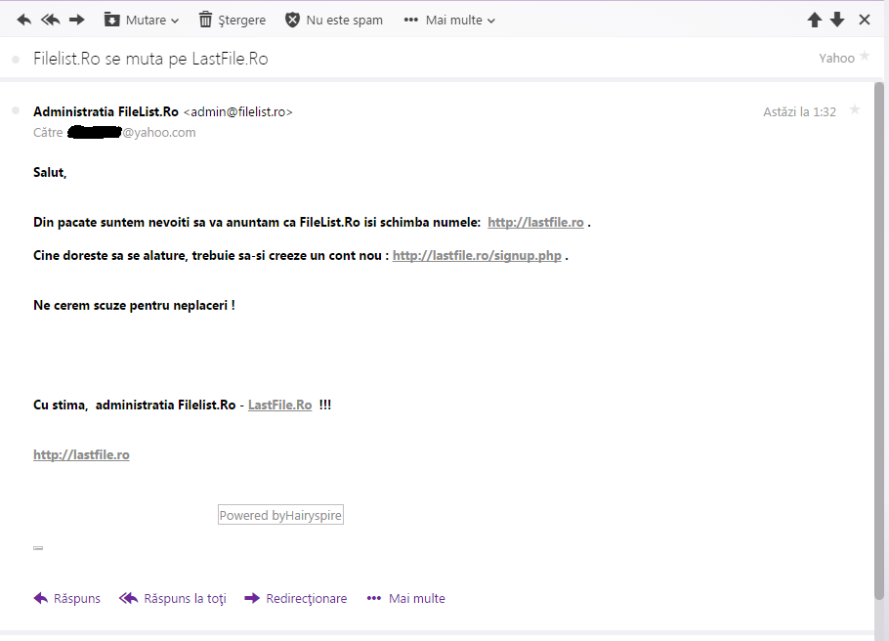Toggle unread dot beside the subject line
889x641 pixels.
tap(16, 60)
